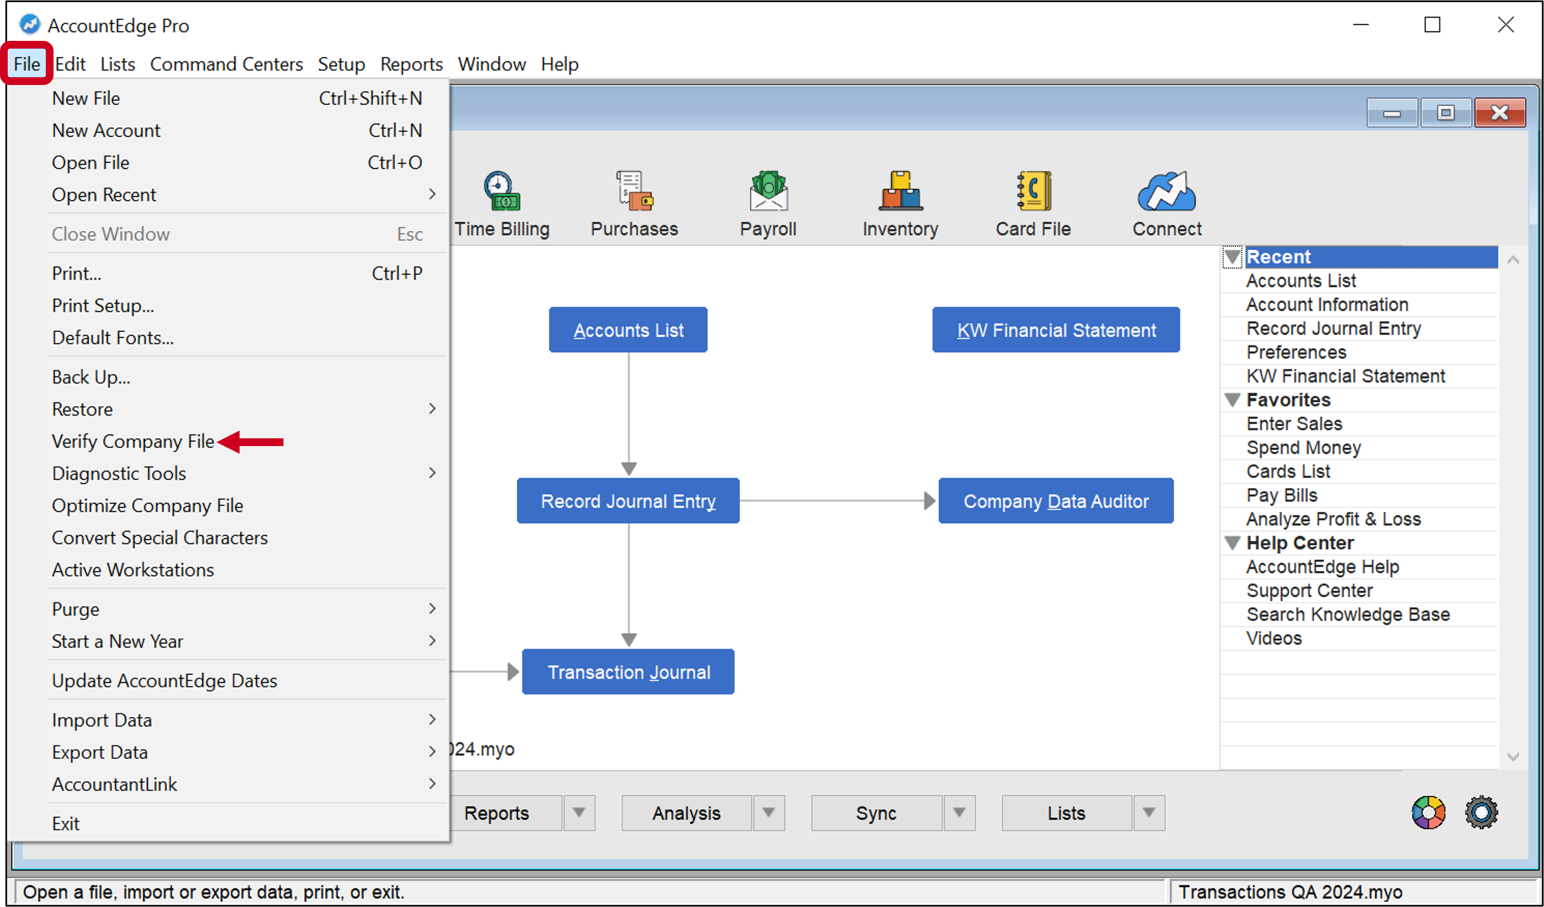The width and height of the screenshot is (1544, 907).
Task: Choose Verify Company File from File menu
Action: coord(133,441)
